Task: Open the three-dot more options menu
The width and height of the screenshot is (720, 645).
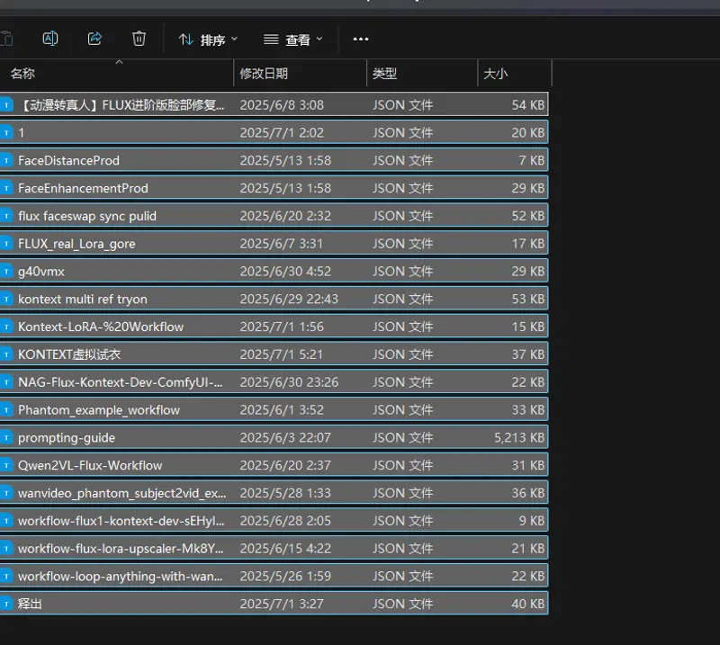Action: [x=361, y=39]
